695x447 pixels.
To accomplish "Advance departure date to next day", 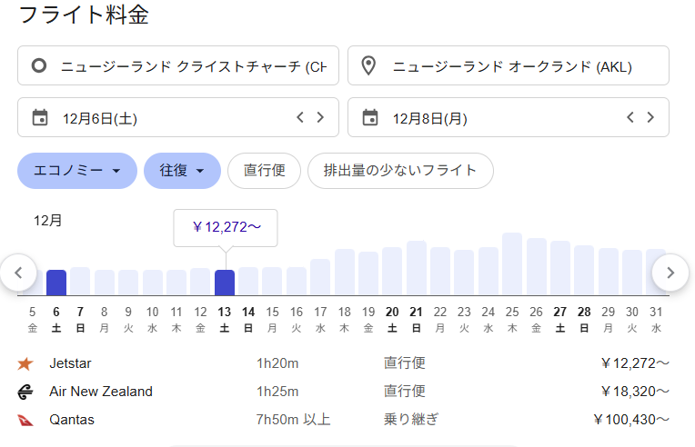I will click(320, 117).
